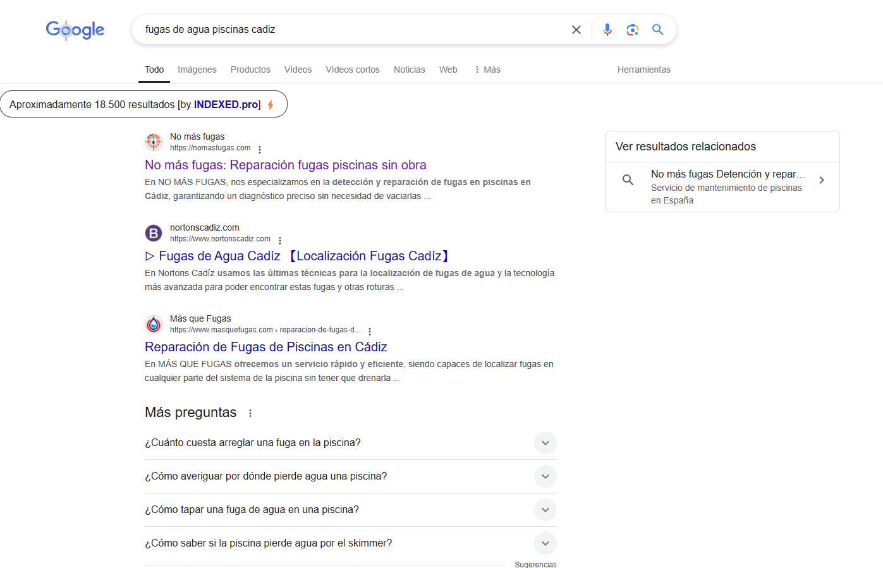Viewport: 883px width, 568px height.
Task: Click the INDEXED.pro link
Action: [226, 104]
